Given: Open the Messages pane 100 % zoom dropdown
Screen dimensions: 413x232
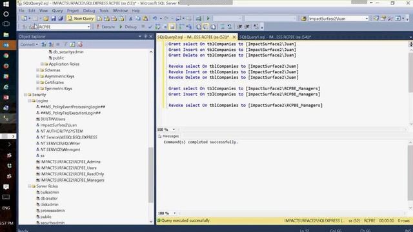Looking at the screenshot, I should (174, 213).
